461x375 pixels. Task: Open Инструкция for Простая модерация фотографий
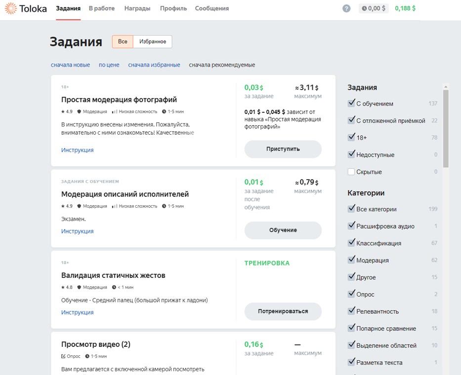click(77, 150)
